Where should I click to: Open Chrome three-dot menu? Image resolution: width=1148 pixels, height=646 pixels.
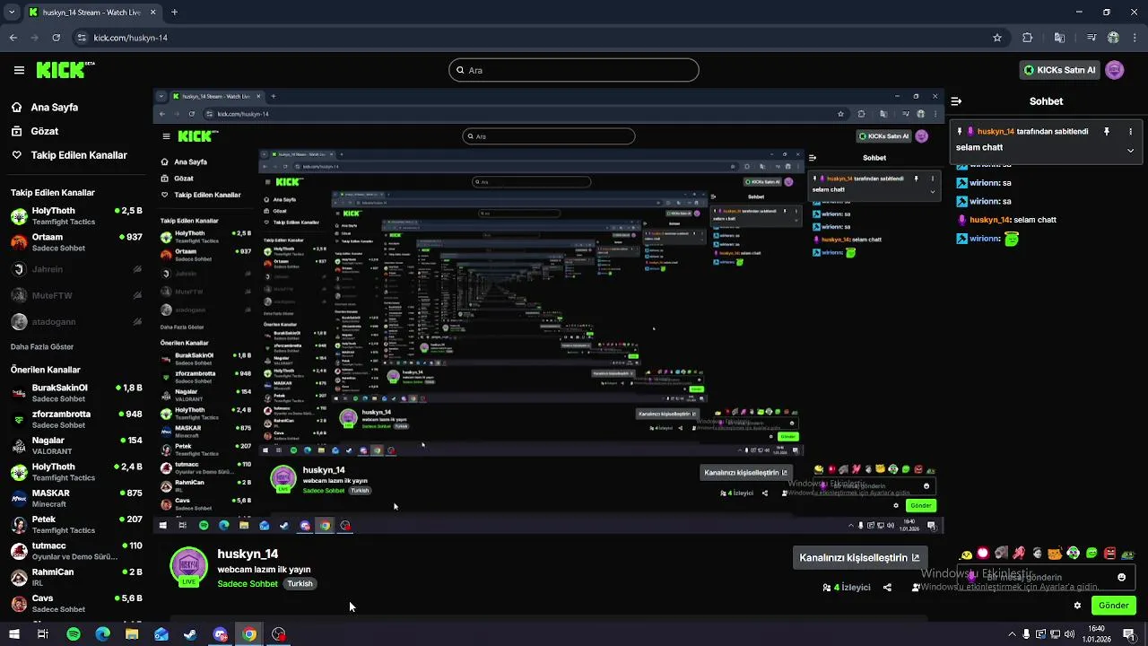[x=1135, y=38]
